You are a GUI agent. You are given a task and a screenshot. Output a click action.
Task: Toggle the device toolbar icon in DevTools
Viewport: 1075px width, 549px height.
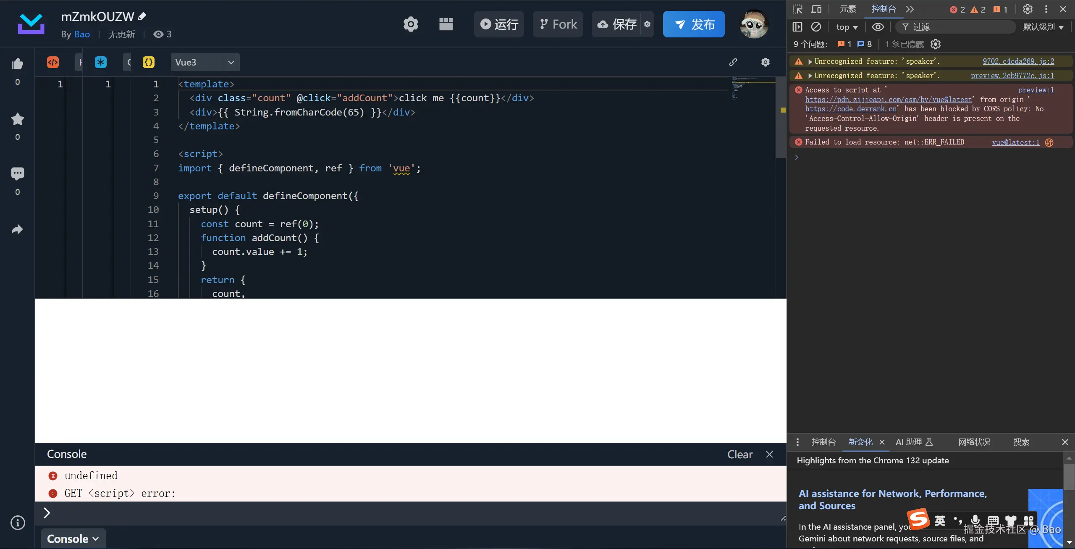coord(816,9)
